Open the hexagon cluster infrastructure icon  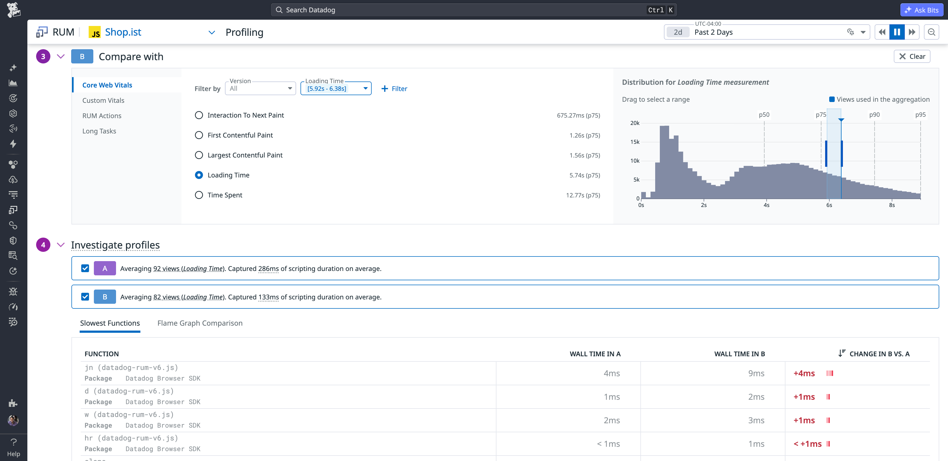point(13,164)
